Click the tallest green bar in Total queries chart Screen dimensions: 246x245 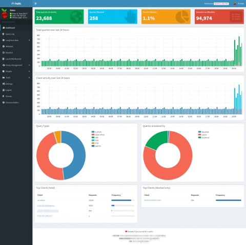pyautogui.click(x=239, y=51)
